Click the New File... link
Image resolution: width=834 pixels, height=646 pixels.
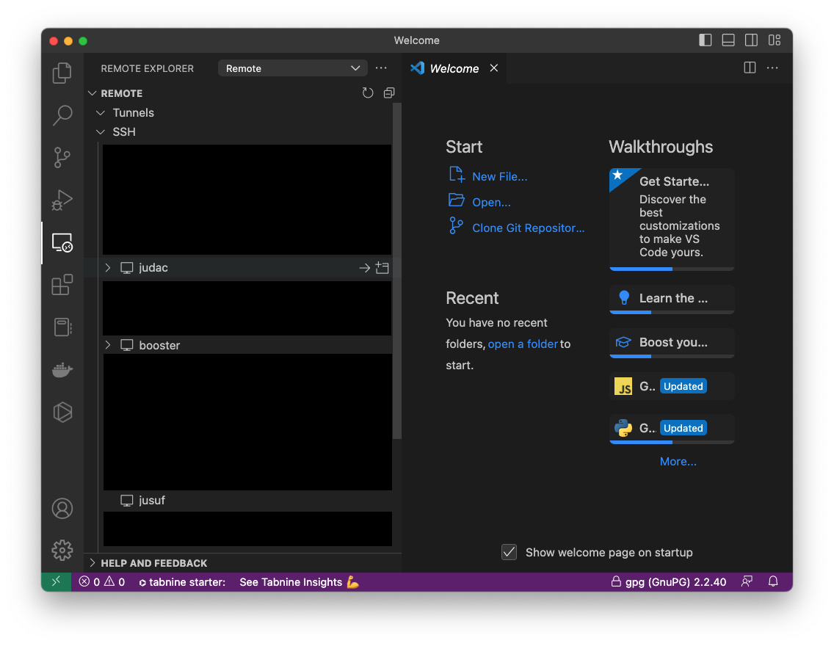499,176
